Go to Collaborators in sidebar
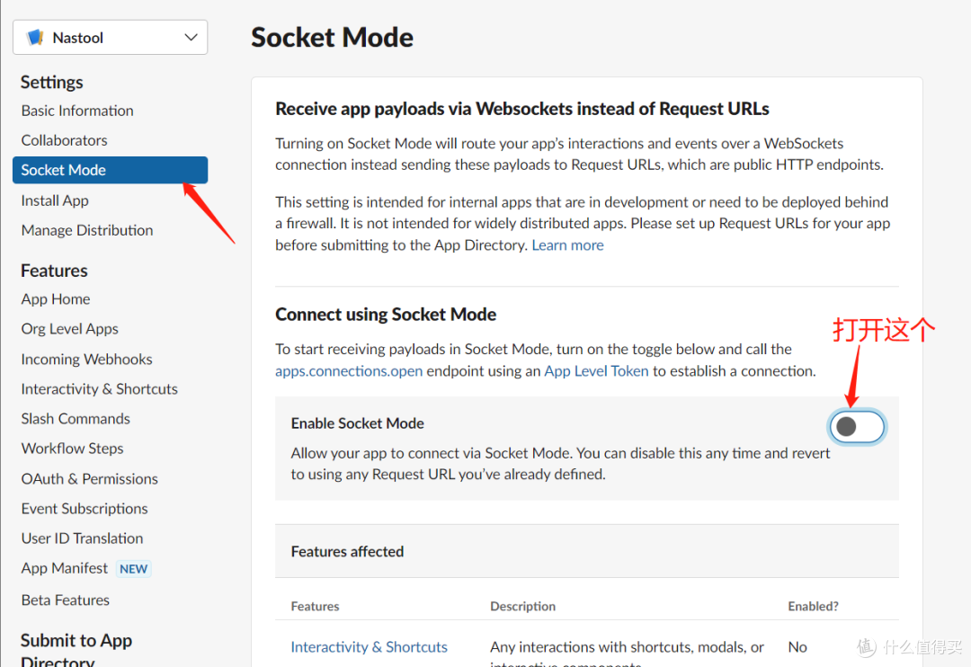This screenshot has height=667, width=971. 64,140
